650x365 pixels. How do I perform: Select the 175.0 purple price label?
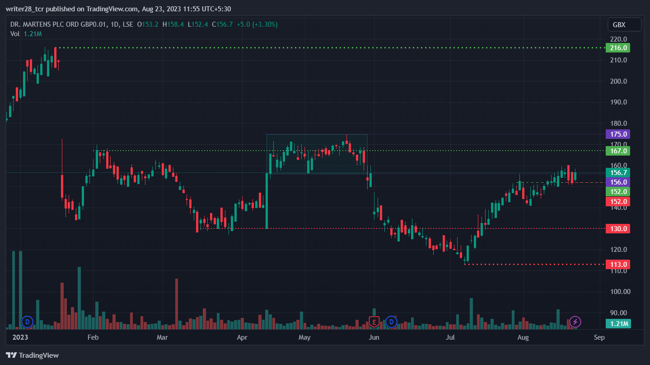click(x=618, y=134)
